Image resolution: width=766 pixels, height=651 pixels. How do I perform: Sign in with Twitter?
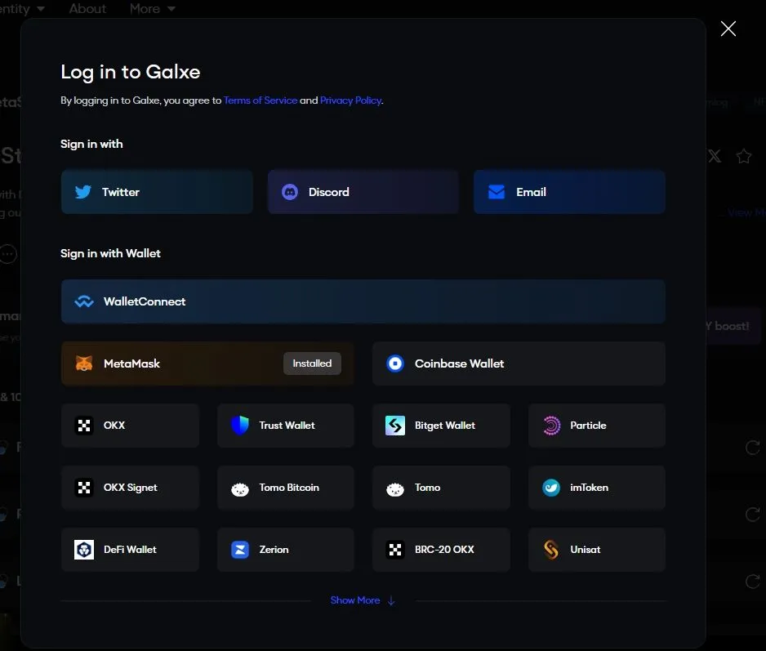click(157, 191)
